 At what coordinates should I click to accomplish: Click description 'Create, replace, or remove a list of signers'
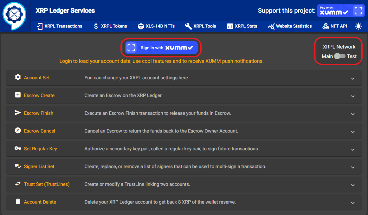click(x=175, y=166)
